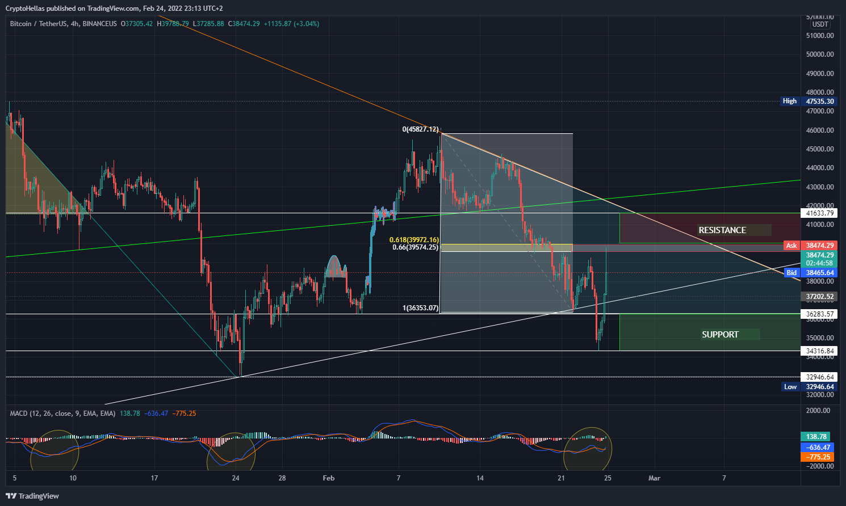Click the 41633.79 horizontal line price label
Viewport: 846px width, 506px height.
pos(820,213)
